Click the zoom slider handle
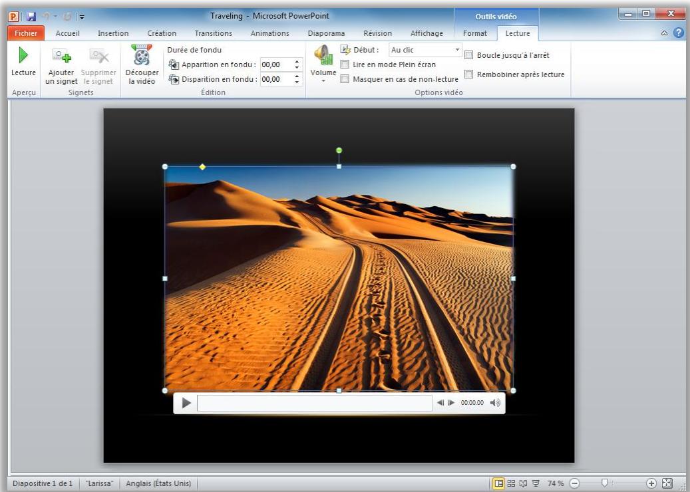This screenshot has height=492, width=690. [605, 483]
